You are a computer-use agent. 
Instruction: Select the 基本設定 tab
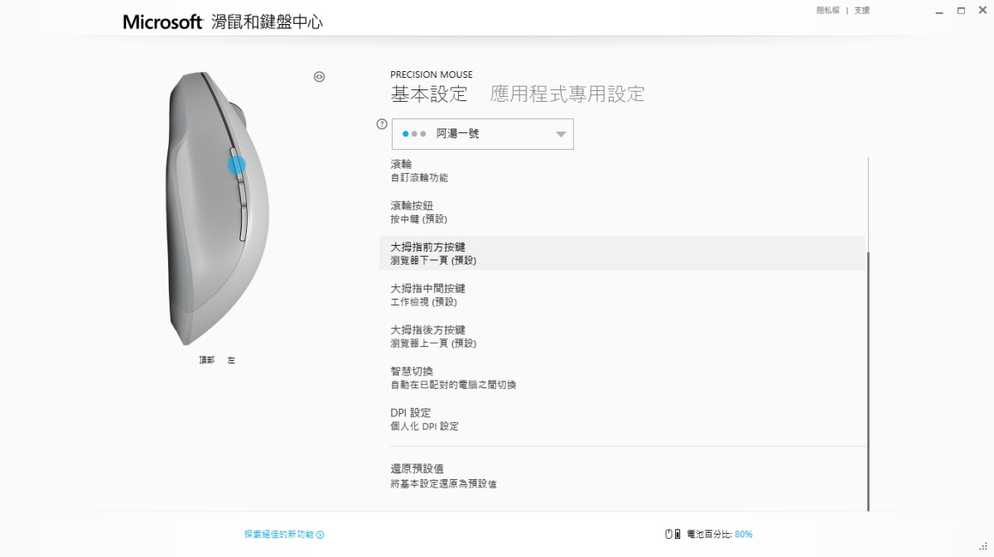point(429,94)
